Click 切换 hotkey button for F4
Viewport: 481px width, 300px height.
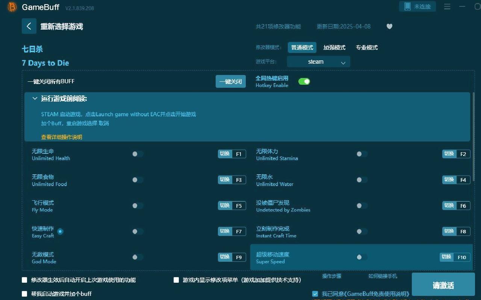(x=449, y=180)
